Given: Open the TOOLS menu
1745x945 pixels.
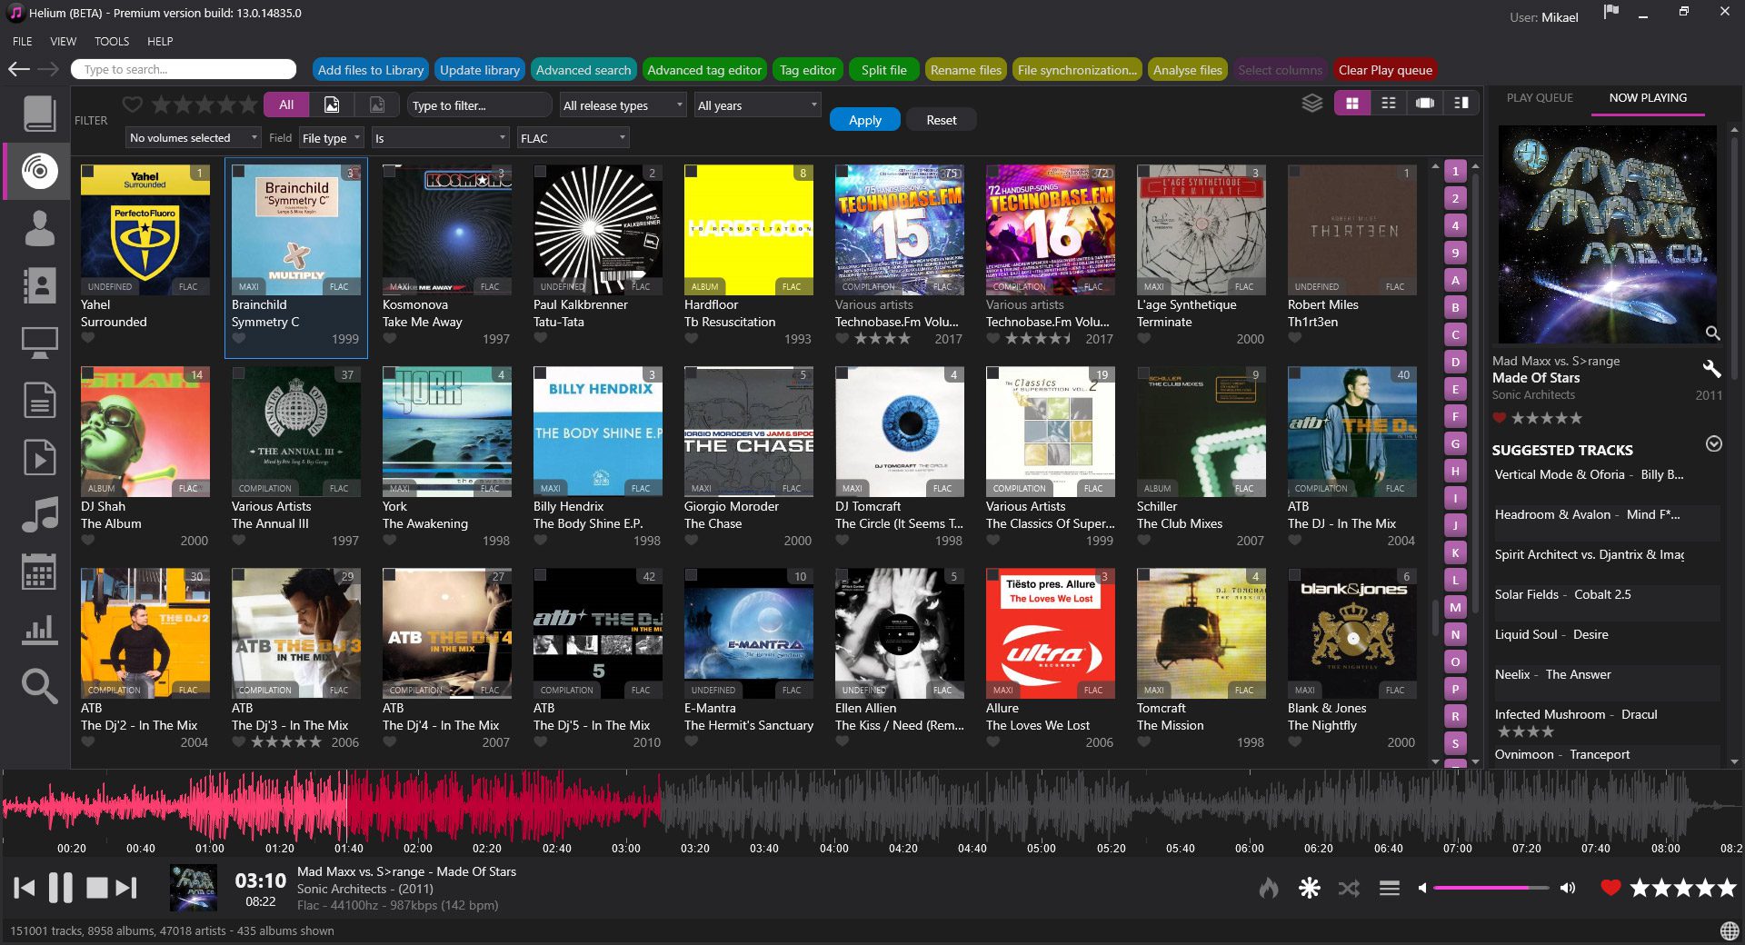Looking at the screenshot, I should [111, 41].
